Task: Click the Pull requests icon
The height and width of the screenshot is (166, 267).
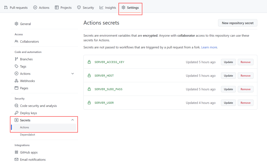Action: 6,8
